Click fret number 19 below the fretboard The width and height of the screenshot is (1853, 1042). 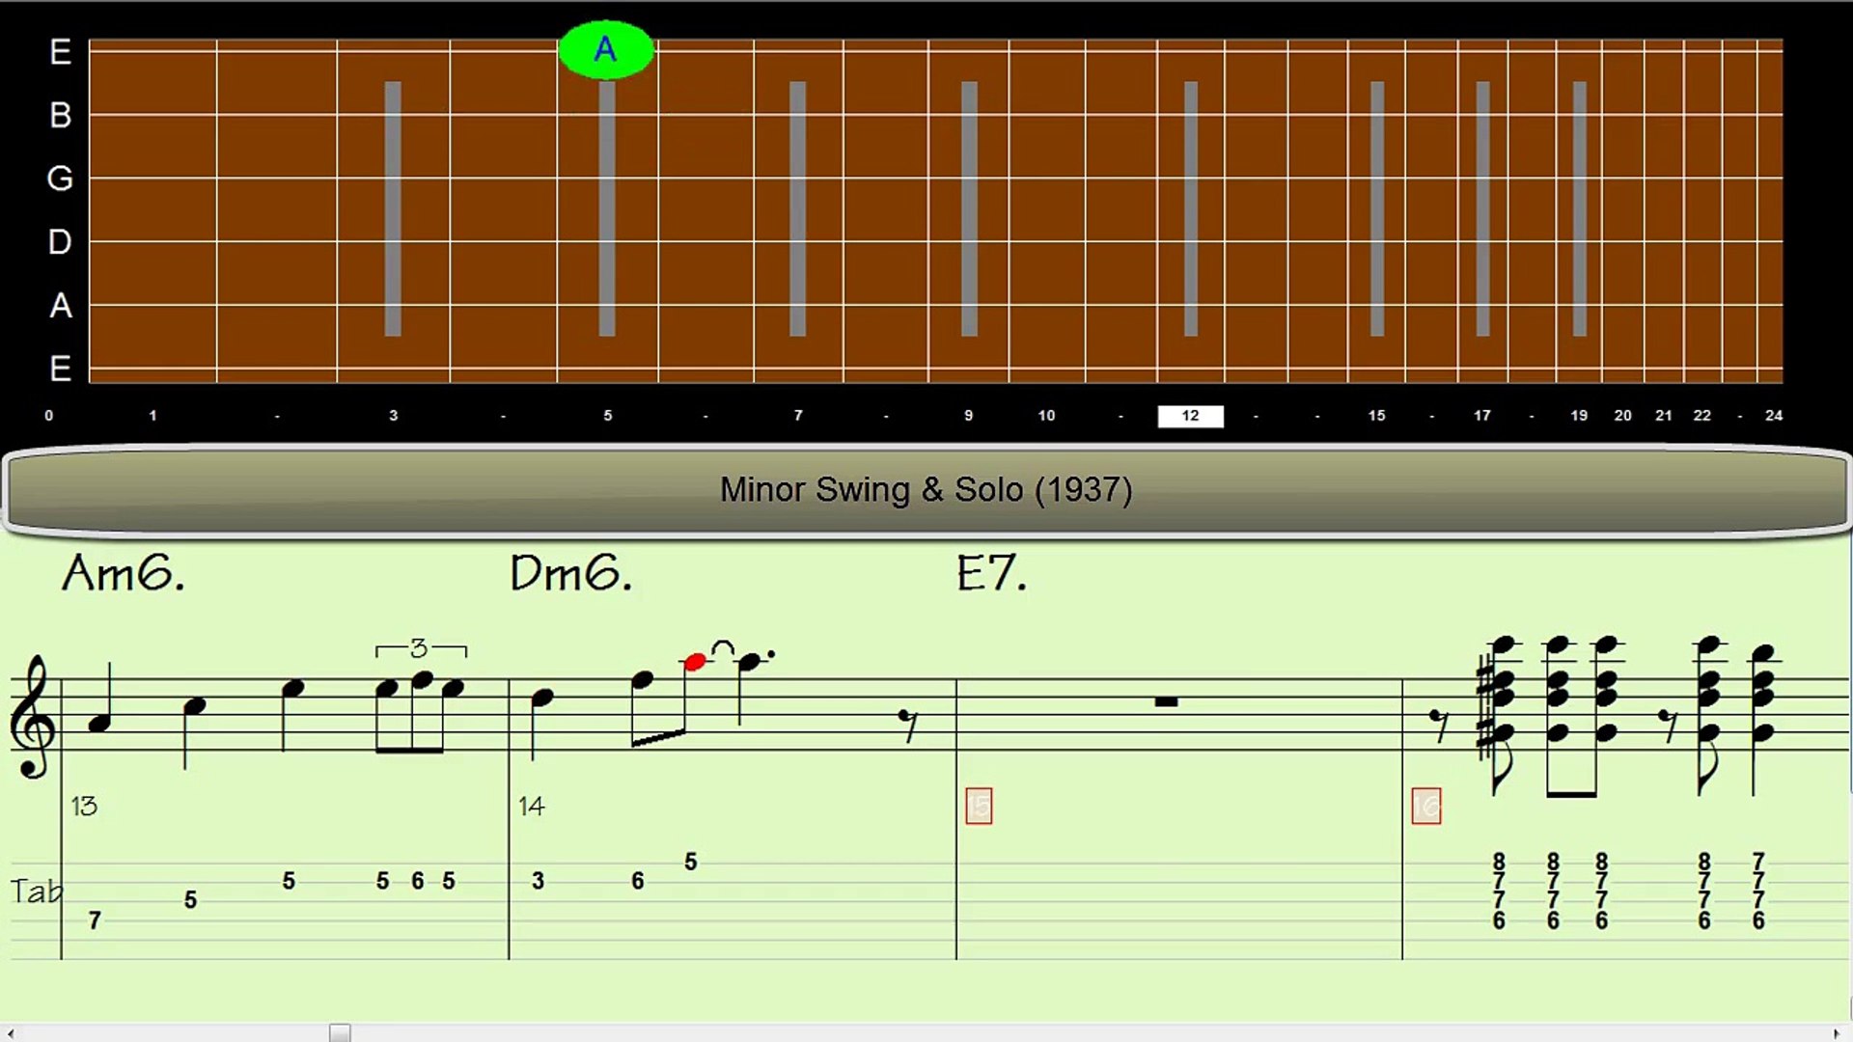[x=1579, y=416]
